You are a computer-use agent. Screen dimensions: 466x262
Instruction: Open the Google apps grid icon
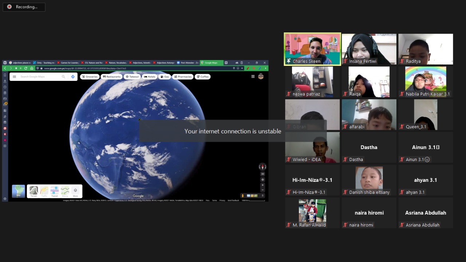pyautogui.click(x=253, y=77)
